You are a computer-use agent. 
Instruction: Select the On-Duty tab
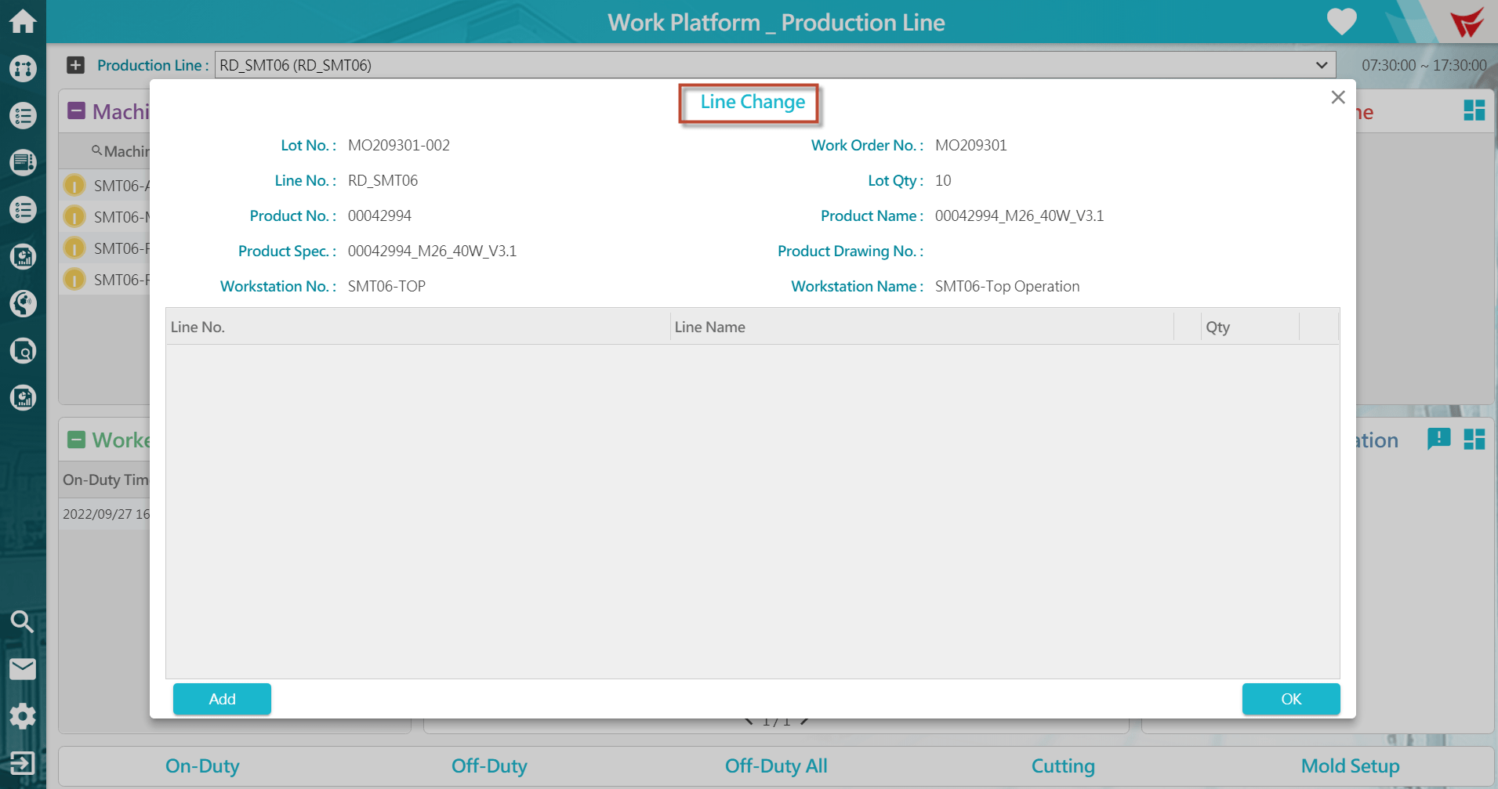coord(202,766)
